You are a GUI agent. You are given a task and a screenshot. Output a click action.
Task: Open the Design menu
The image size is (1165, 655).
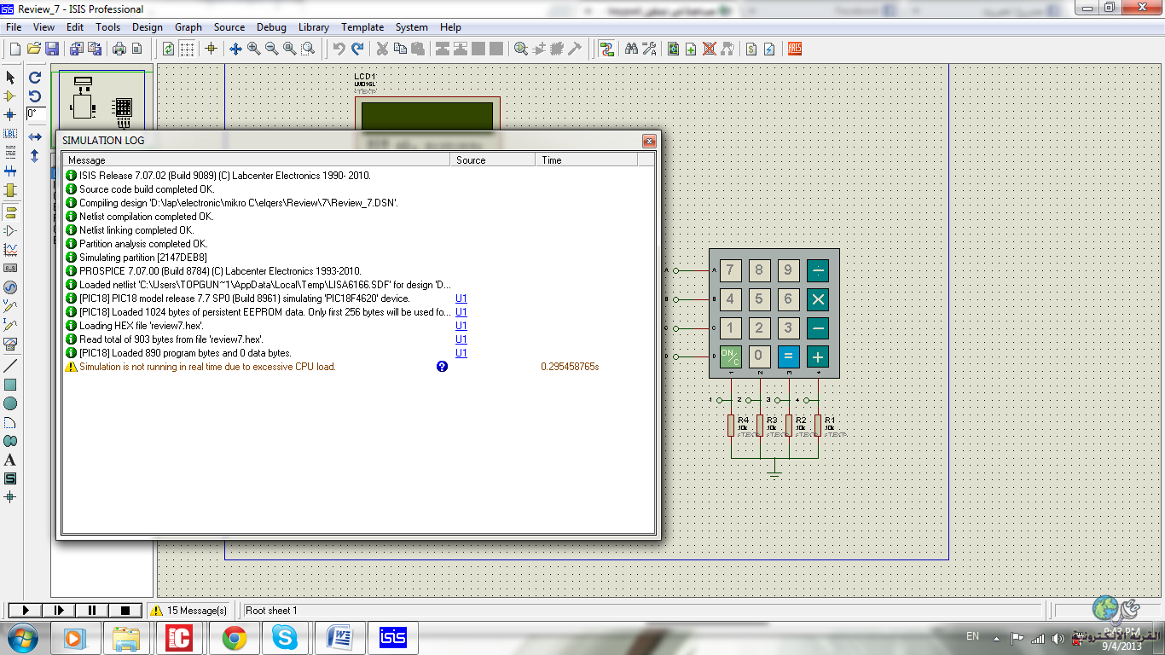(x=147, y=27)
